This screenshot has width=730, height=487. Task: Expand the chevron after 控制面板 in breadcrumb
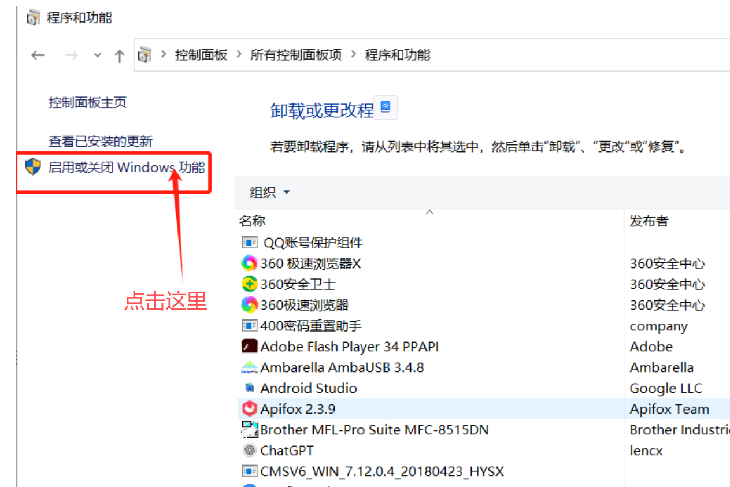[x=239, y=55]
